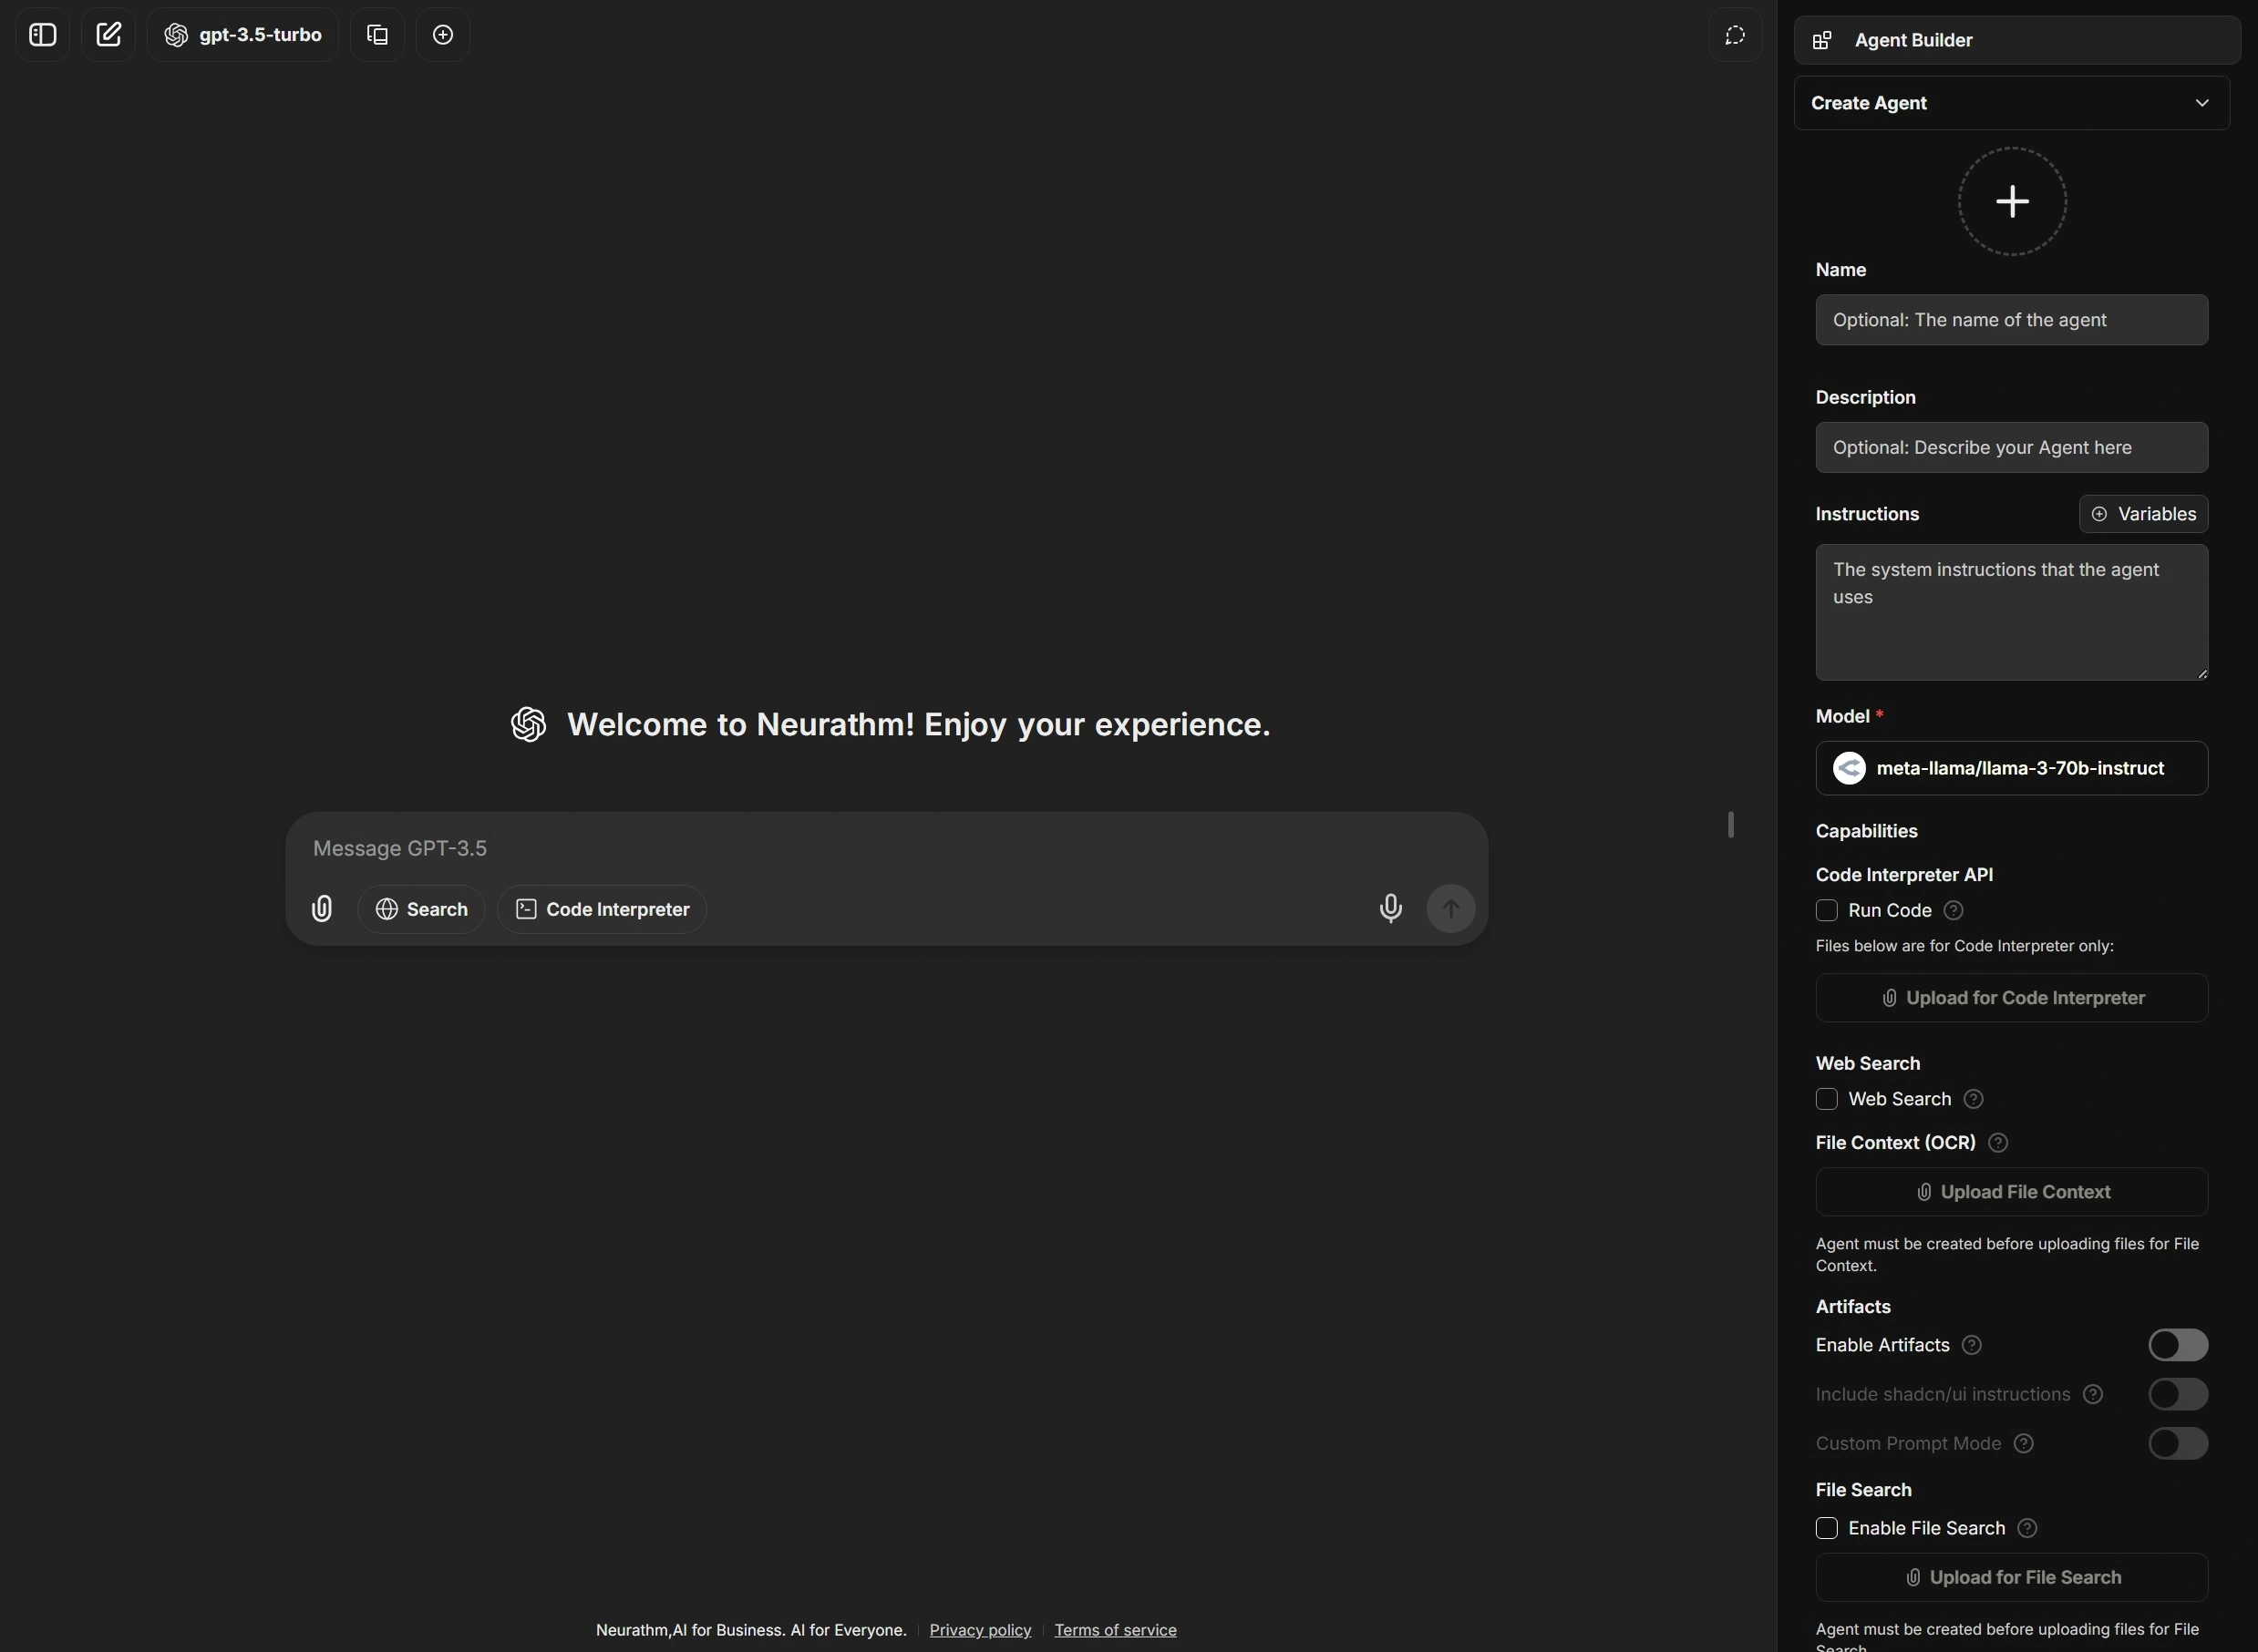Click the send message arrow button
The height and width of the screenshot is (1652, 2258).
1449,908
